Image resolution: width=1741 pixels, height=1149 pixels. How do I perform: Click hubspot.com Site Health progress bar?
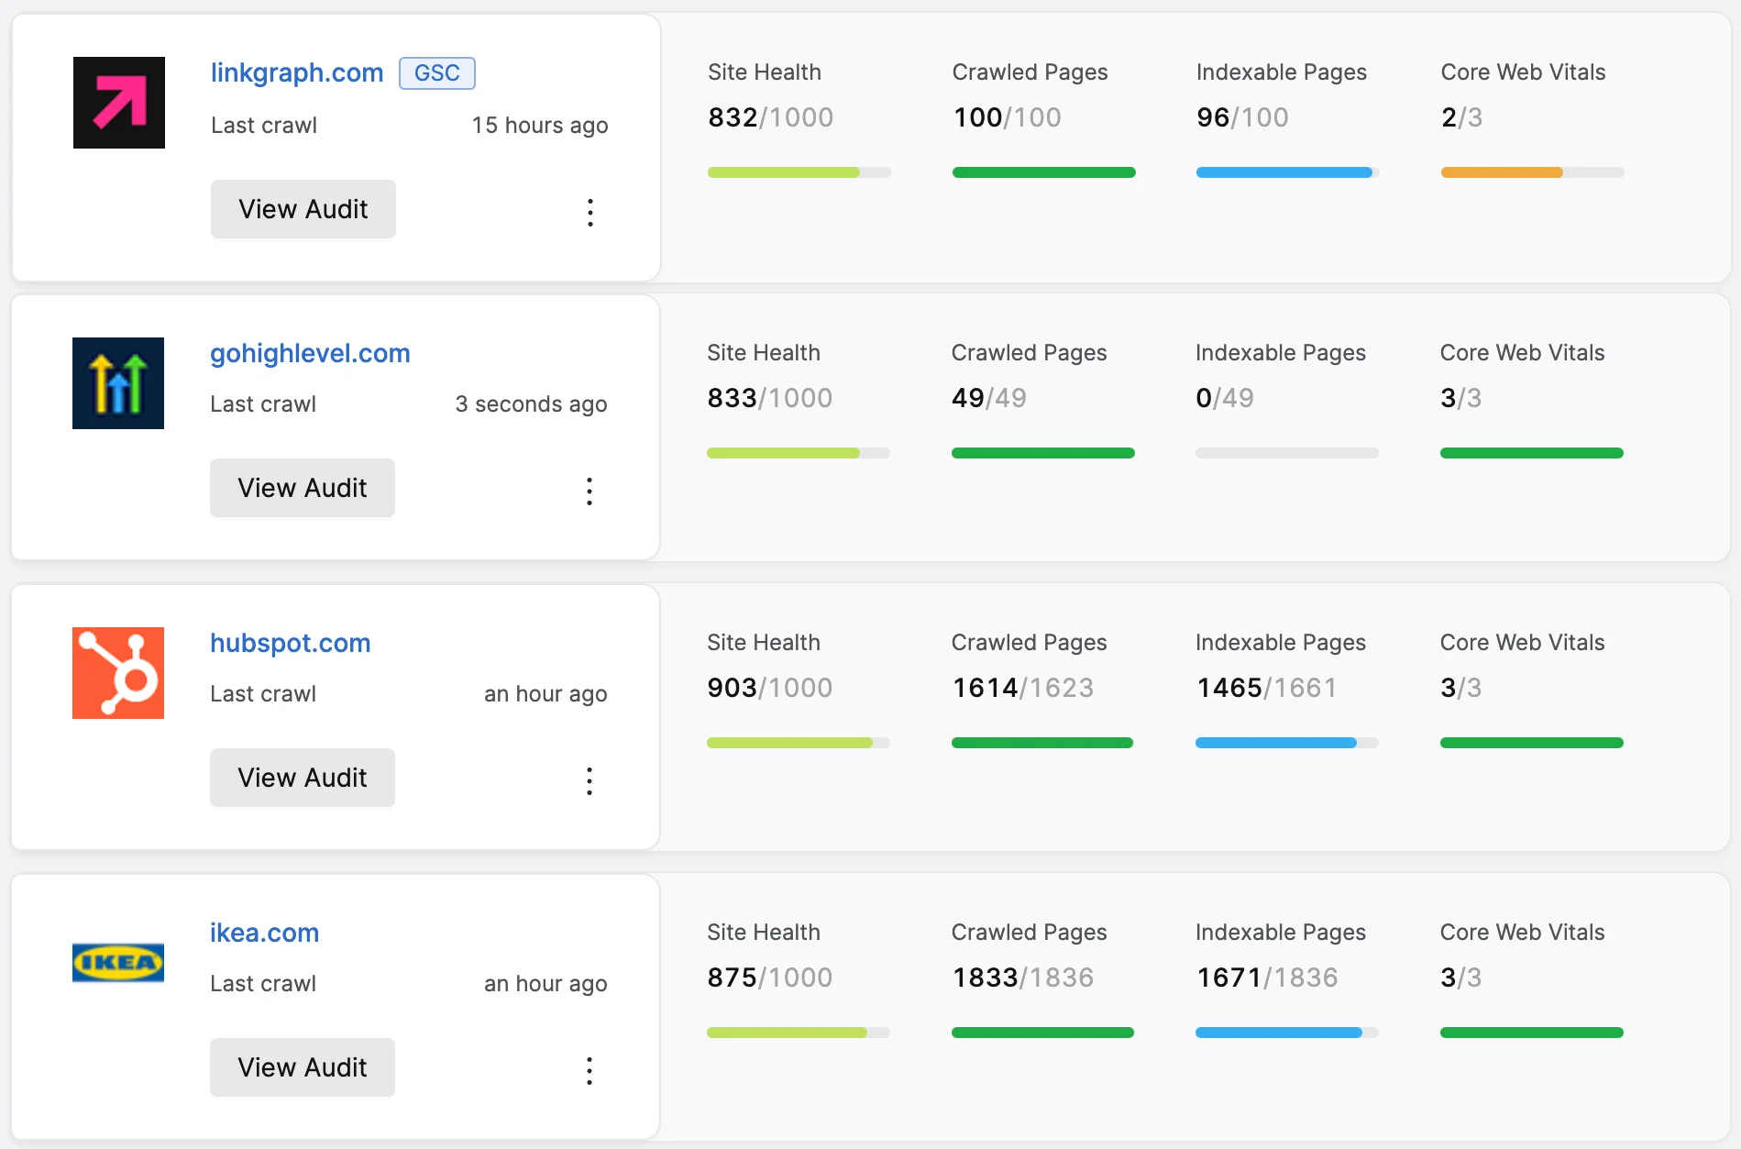click(799, 743)
